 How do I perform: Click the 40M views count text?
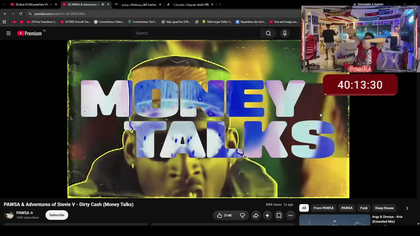click(274, 205)
